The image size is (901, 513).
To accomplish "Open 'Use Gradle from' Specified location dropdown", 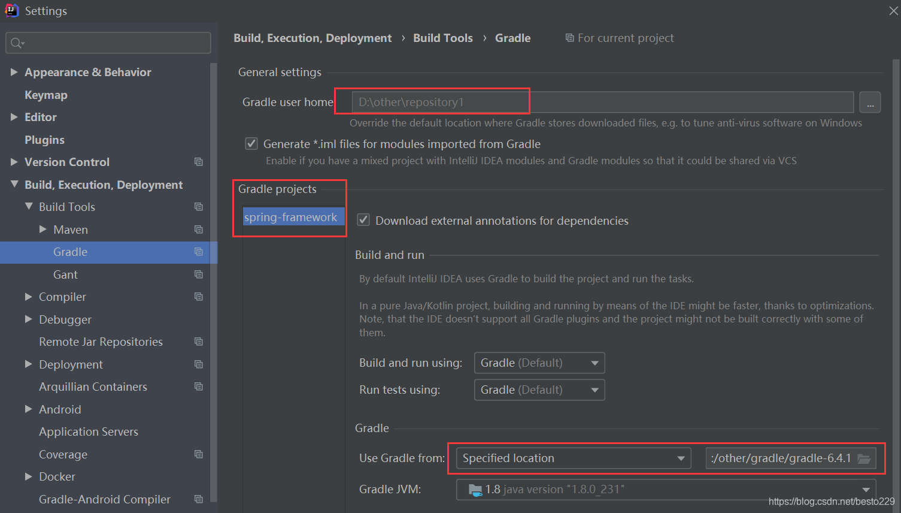I will pyautogui.click(x=574, y=458).
